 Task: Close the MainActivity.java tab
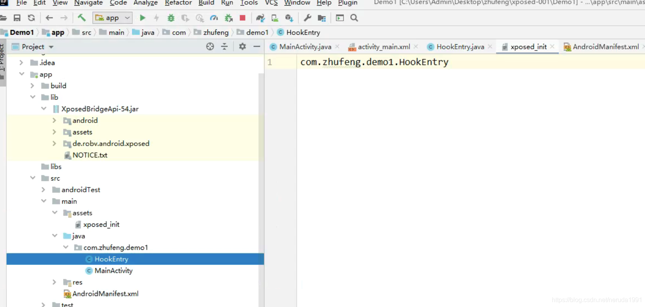pyautogui.click(x=337, y=47)
